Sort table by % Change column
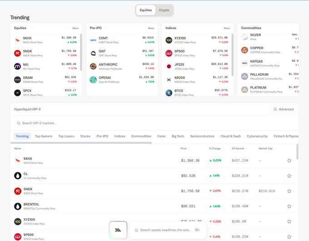Viewport: 309px width, 241px height. 216,149
